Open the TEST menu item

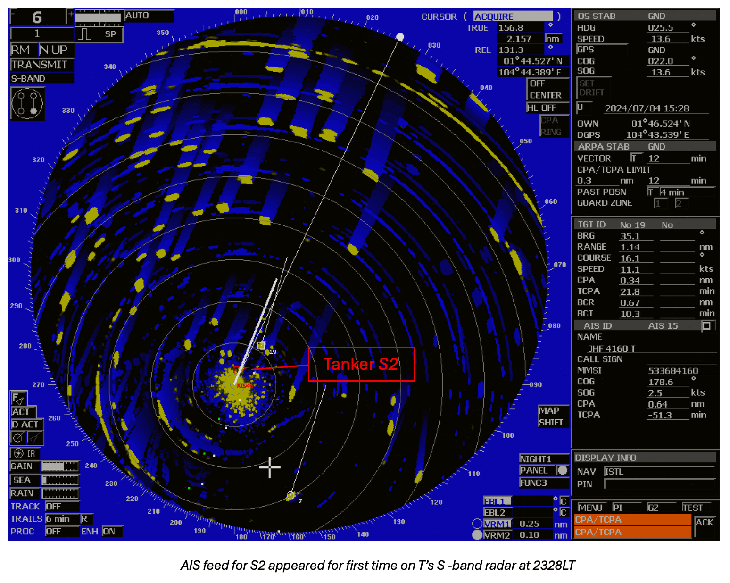click(692, 508)
